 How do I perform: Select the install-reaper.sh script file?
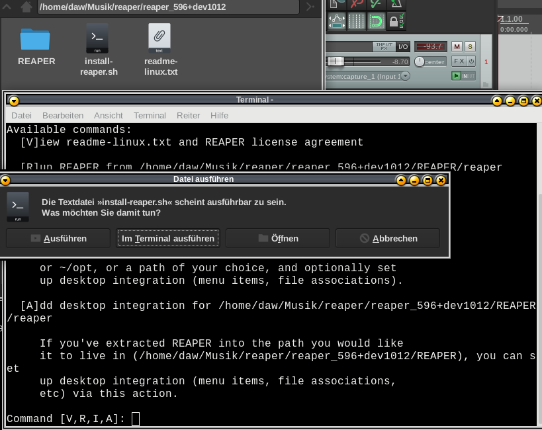pos(98,50)
